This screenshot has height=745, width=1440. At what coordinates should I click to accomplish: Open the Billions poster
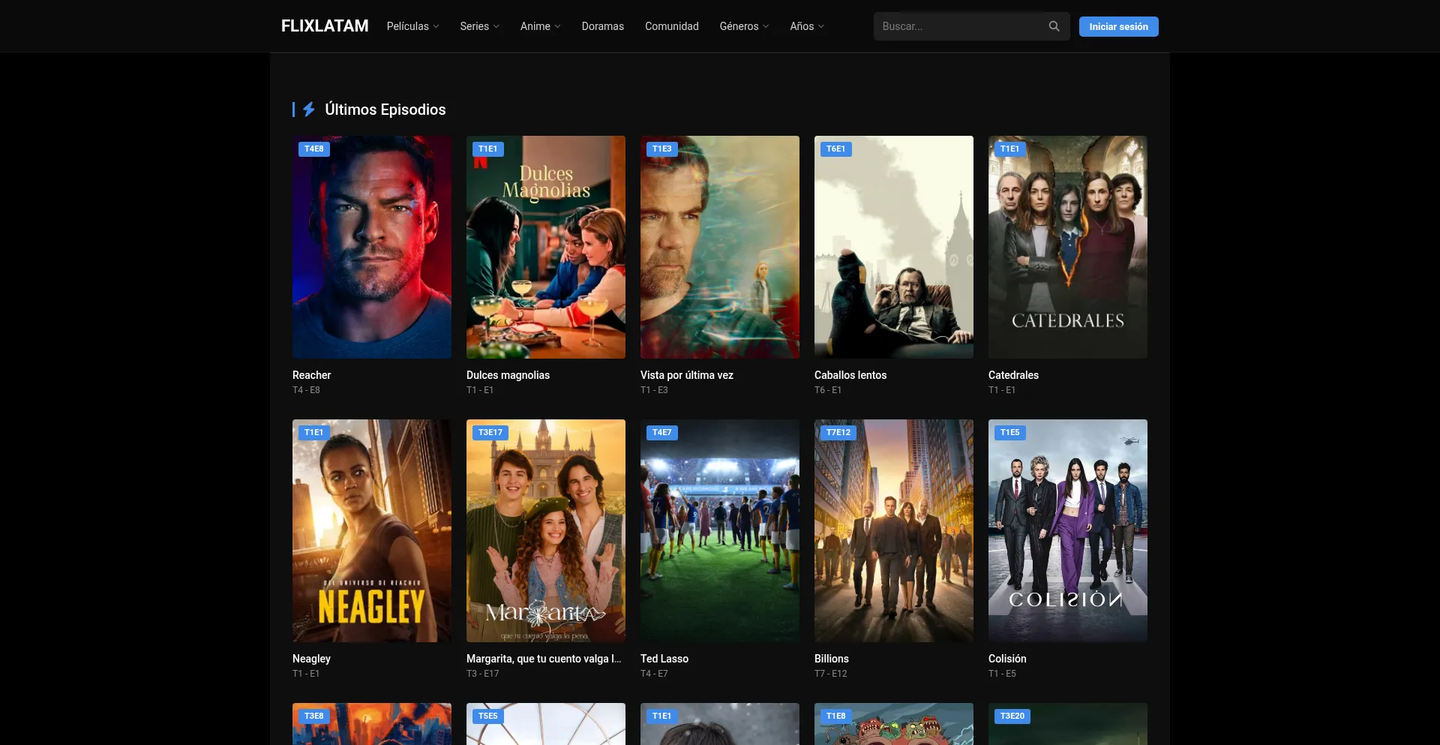coord(894,530)
